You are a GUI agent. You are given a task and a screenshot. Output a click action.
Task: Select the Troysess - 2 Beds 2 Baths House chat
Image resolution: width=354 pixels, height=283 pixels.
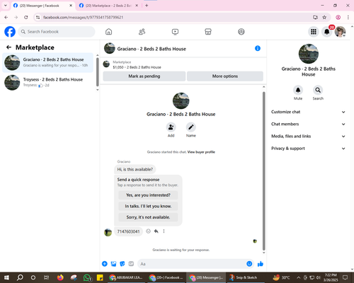tap(47, 82)
